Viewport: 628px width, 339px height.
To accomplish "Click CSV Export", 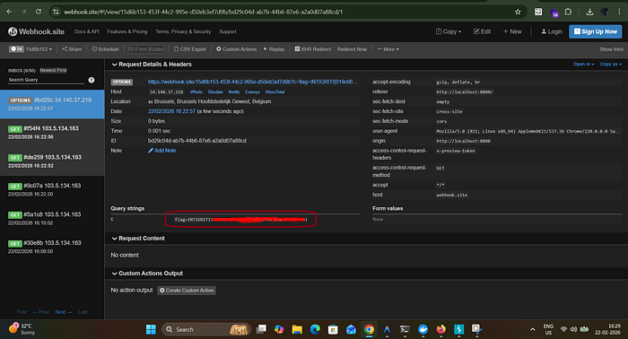I will [x=190, y=49].
